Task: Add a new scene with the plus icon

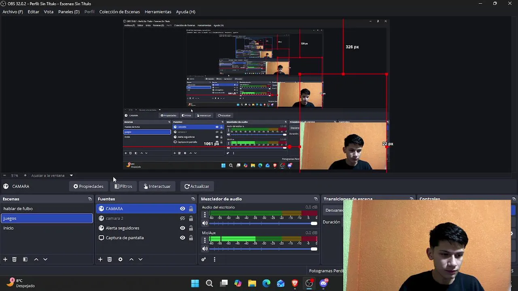Action: pyautogui.click(x=5, y=259)
